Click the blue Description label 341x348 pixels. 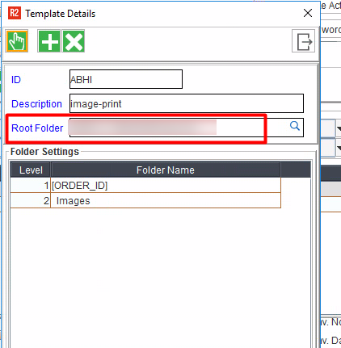pos(36,104)
